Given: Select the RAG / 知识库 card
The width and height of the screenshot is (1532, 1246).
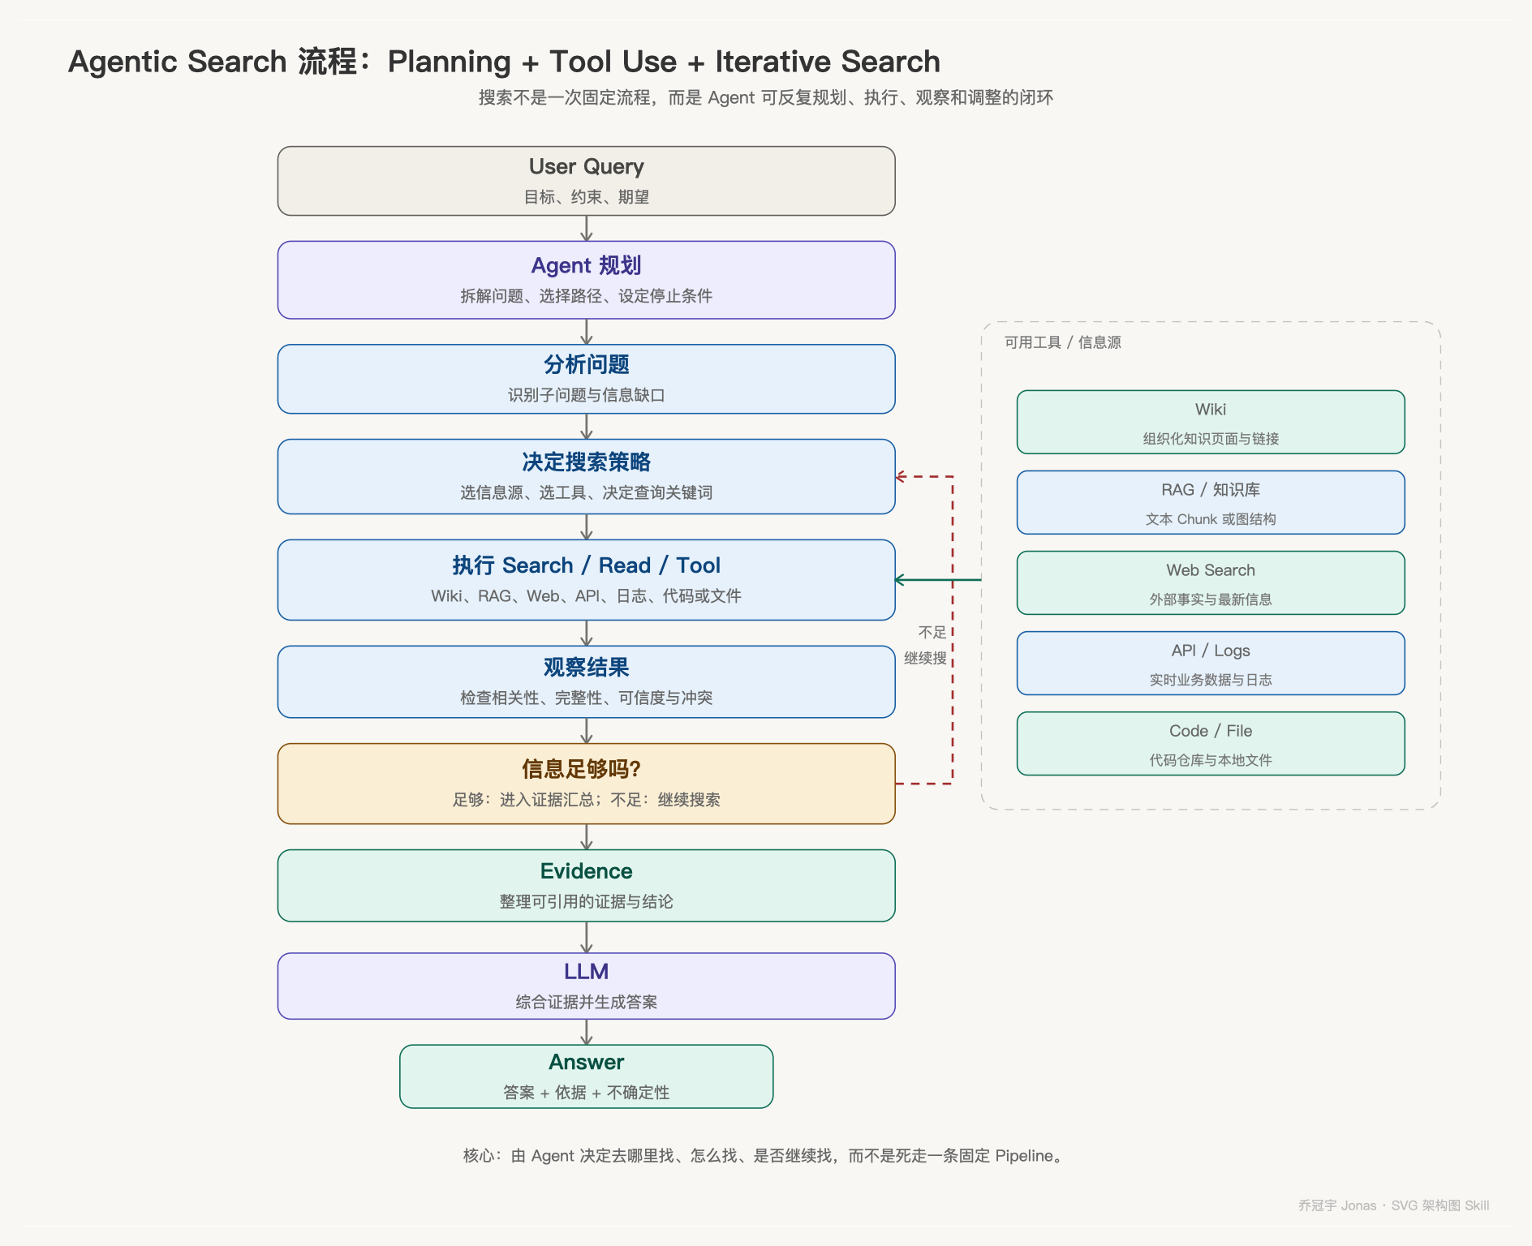Looking at the screenshot, I should [1211, 502].
